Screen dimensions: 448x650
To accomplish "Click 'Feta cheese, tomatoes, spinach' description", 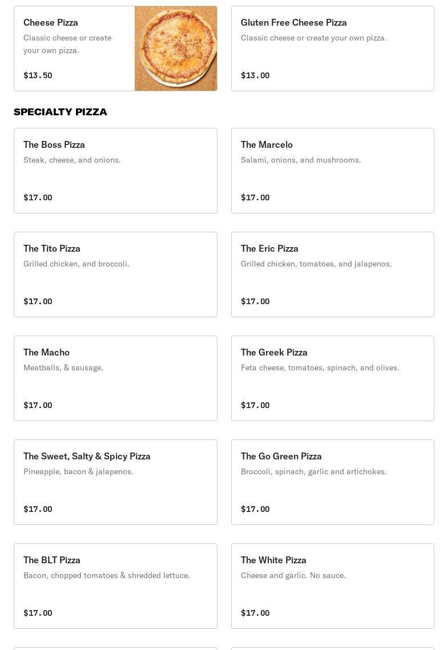I will 320,368.
